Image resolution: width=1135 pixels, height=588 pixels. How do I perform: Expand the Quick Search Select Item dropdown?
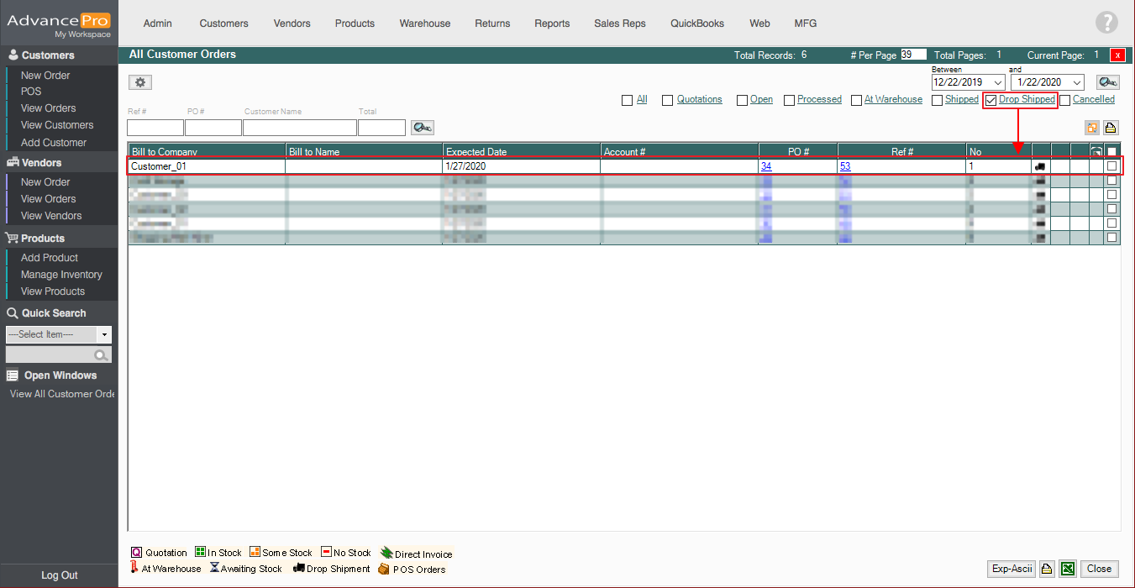104,334
